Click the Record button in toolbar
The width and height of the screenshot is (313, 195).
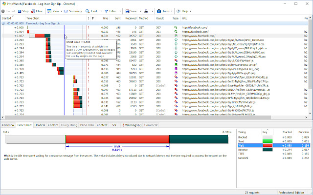pyautogui.click(x=9, y=11)
